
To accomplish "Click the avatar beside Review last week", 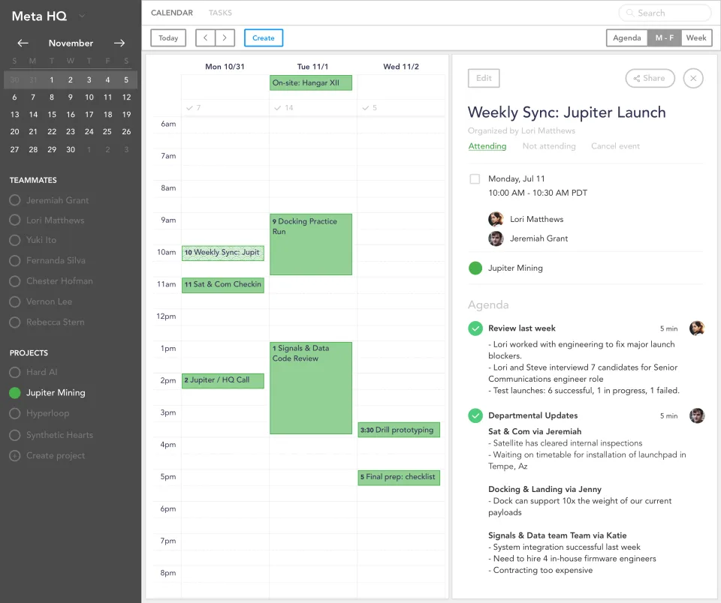I will pyautogui.click(x=697, y=328).
